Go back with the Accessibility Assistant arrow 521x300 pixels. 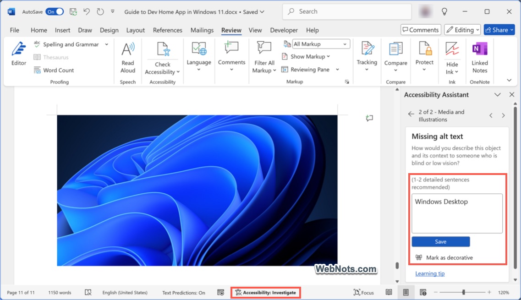tap(411, 114)
